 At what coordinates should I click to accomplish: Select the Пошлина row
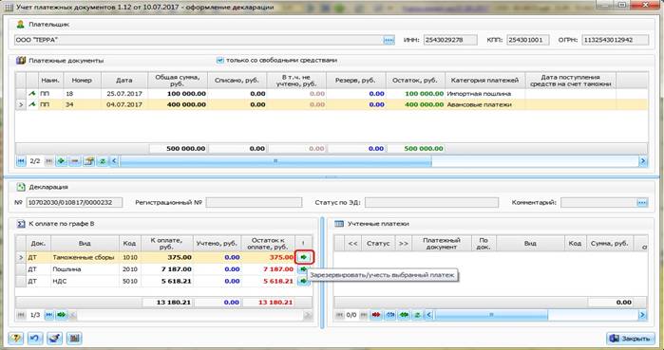point(163,268)
